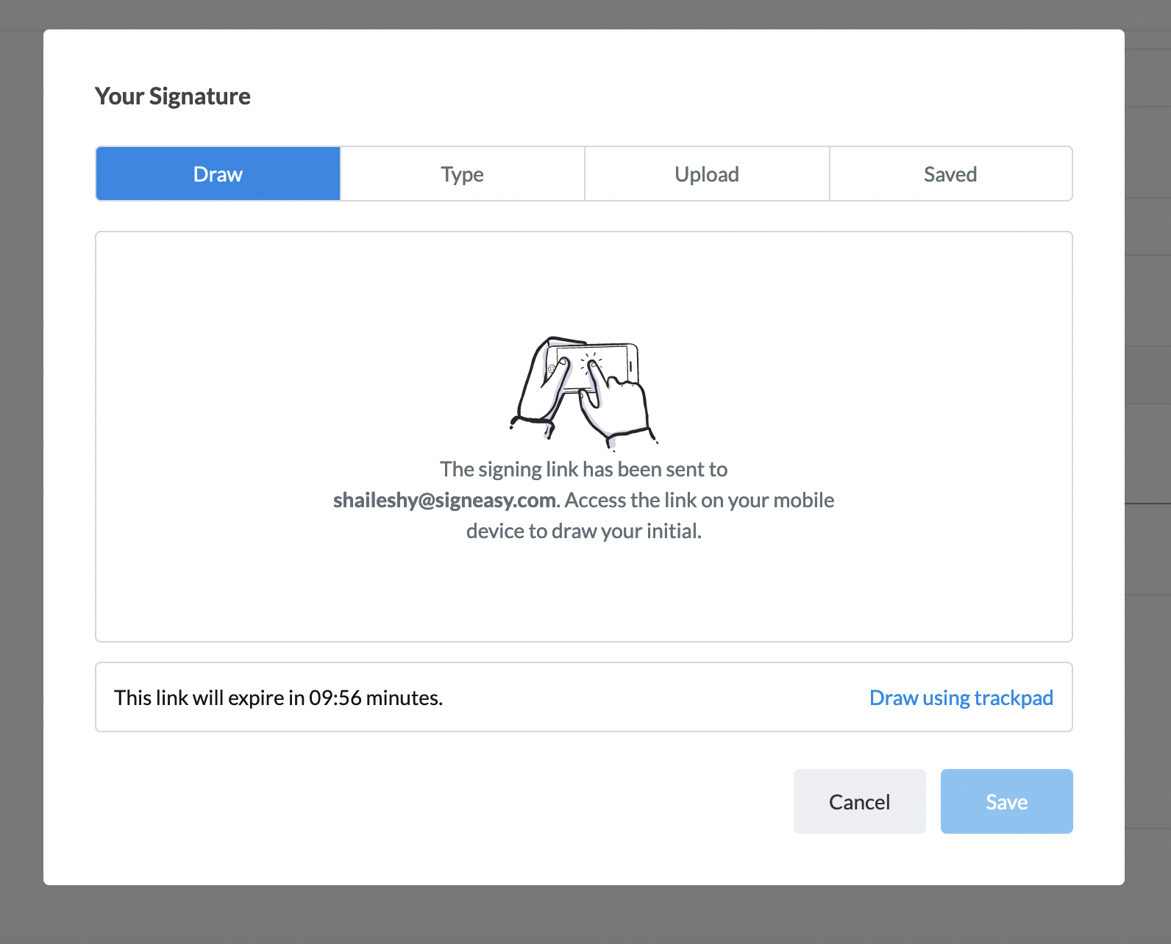Click empty space in the expiry bar
The height and width of the screenshot is (944, 1171).
[655, 698]
